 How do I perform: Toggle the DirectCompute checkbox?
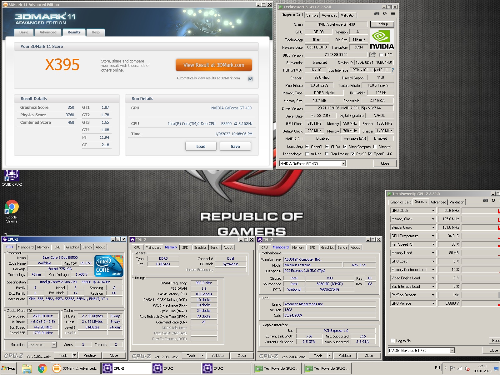[345, 147]
